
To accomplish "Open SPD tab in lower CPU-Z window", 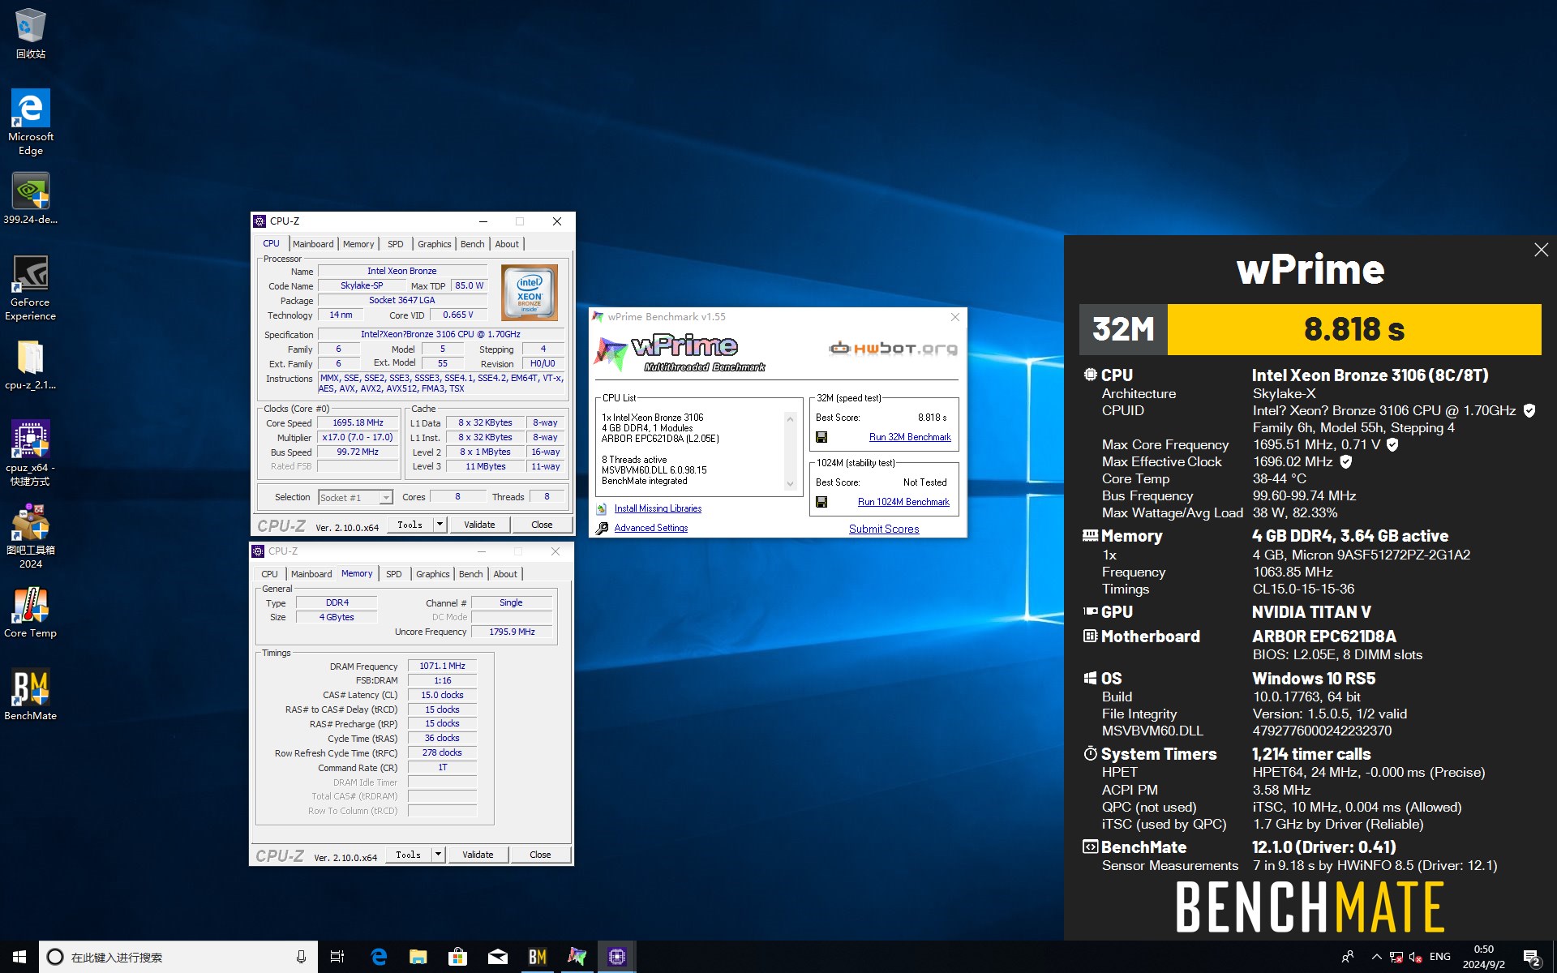I will (x=393, y=574).
